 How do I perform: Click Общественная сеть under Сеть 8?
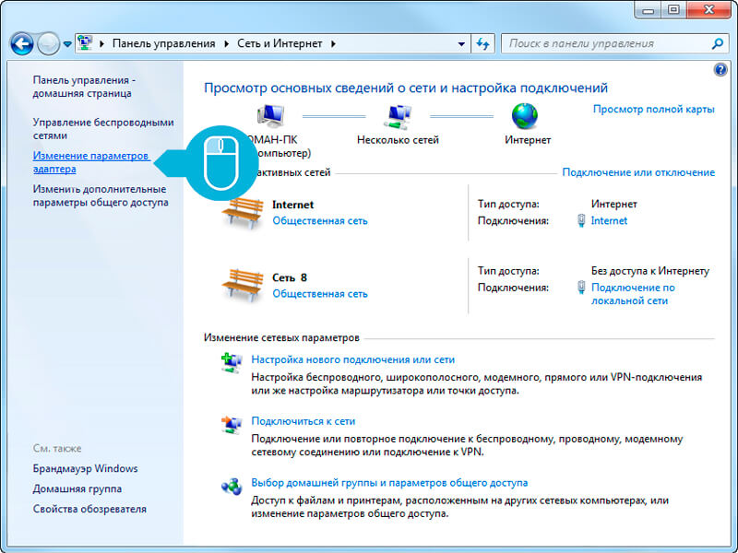click(x=320, y=294)
